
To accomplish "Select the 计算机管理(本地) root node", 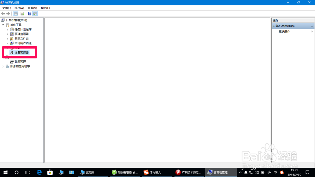I will 16,20.
